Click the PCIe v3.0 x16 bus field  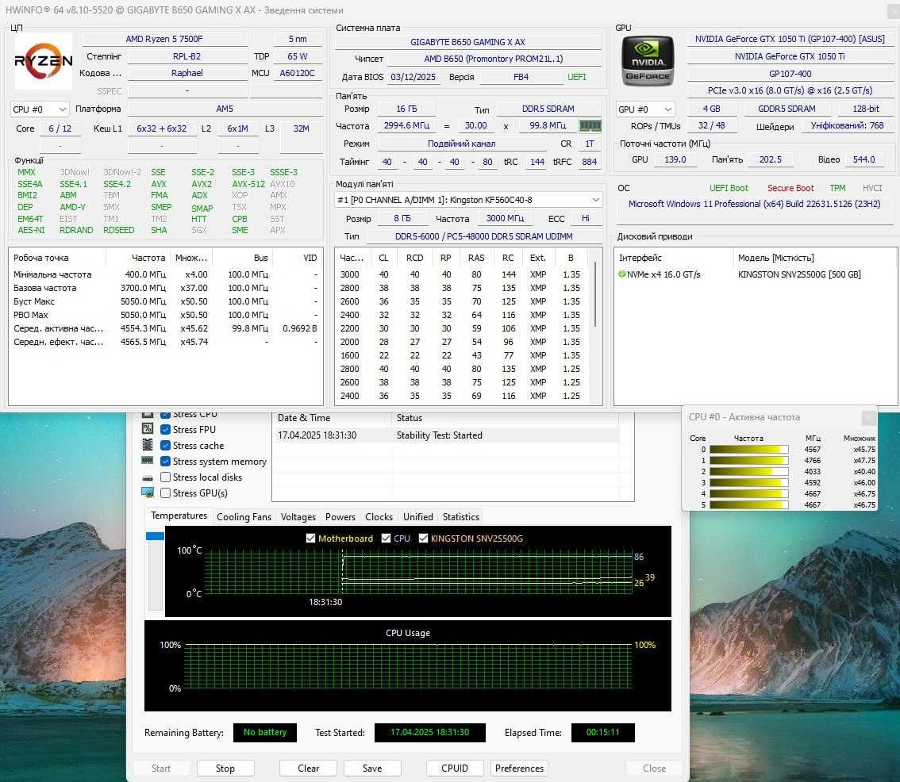click(x=790, y=90)
